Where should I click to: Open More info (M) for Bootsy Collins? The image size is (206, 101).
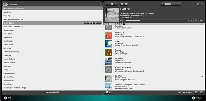[100, 23]
